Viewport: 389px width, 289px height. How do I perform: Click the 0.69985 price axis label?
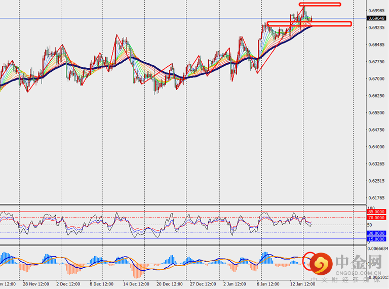[x=375, y=11]
